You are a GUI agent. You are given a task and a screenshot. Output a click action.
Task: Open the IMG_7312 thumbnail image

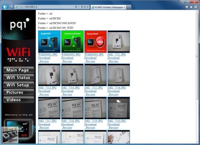pyautogui.click(x=119, y=41)
